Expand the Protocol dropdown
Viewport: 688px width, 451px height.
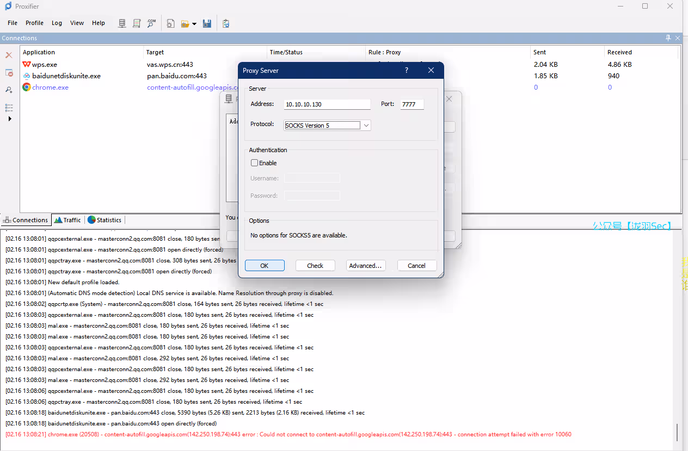pos(366,126)
